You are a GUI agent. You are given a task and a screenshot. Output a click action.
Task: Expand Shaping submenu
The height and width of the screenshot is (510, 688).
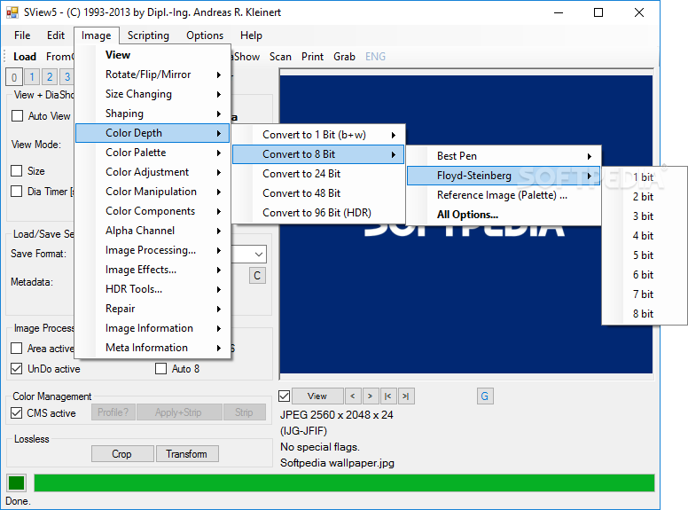pos(152,114)
